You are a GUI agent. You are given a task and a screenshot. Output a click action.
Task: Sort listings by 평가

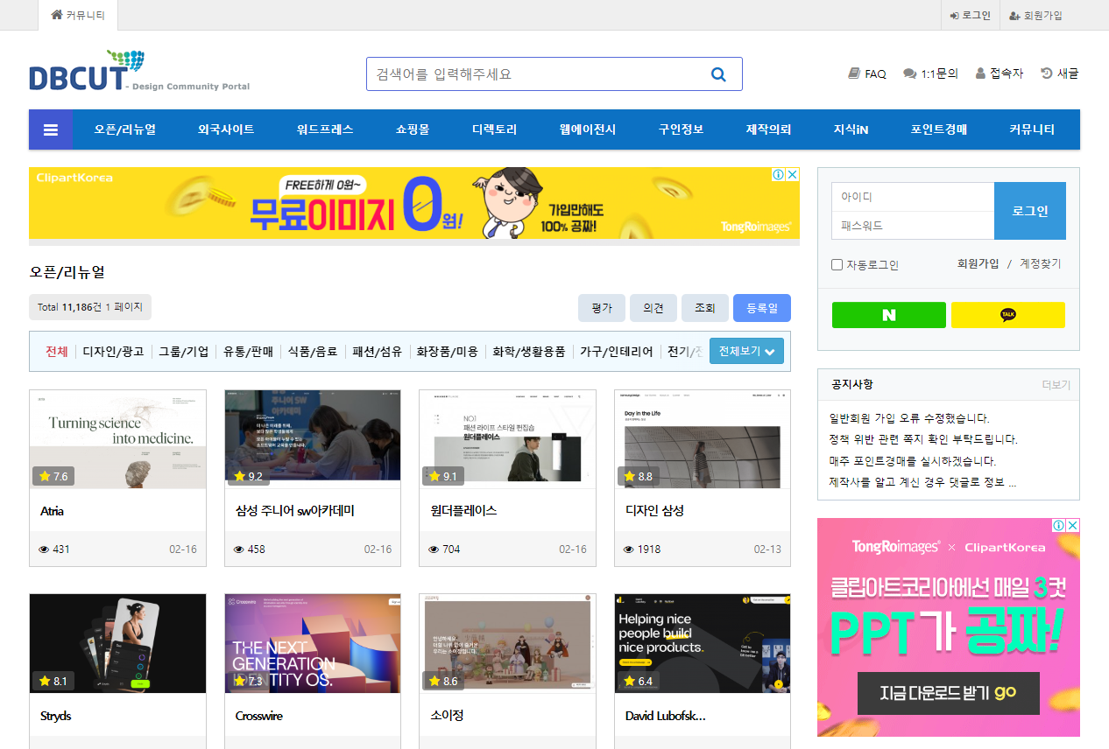click(602, 308)
